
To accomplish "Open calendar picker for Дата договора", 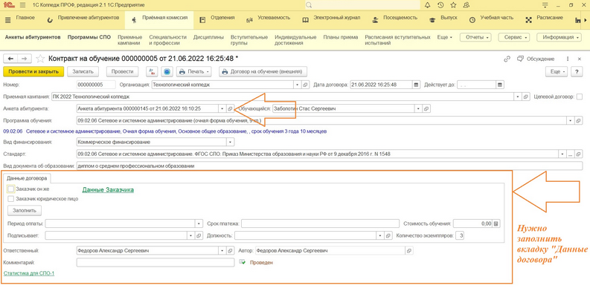I will click(x=416, y=85).
